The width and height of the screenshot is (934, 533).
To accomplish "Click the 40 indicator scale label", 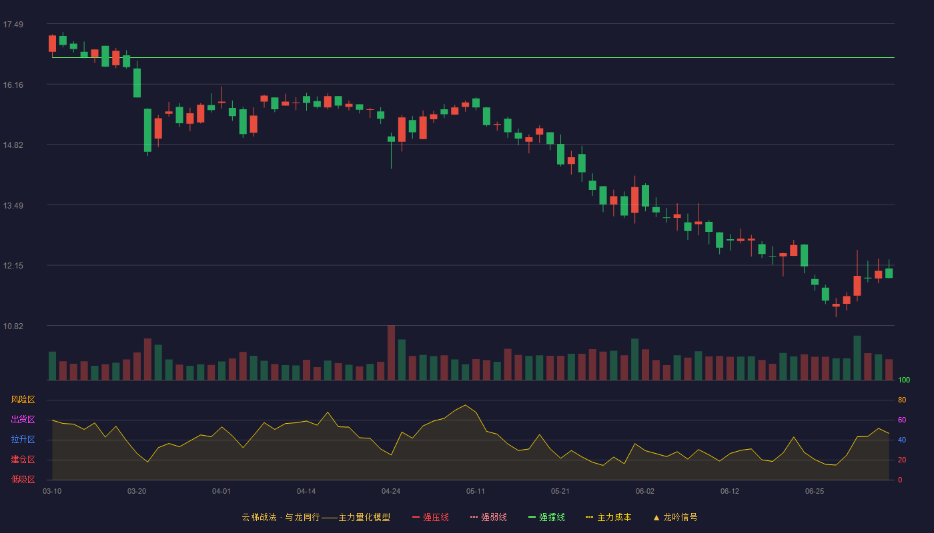I will coord(902,440).
